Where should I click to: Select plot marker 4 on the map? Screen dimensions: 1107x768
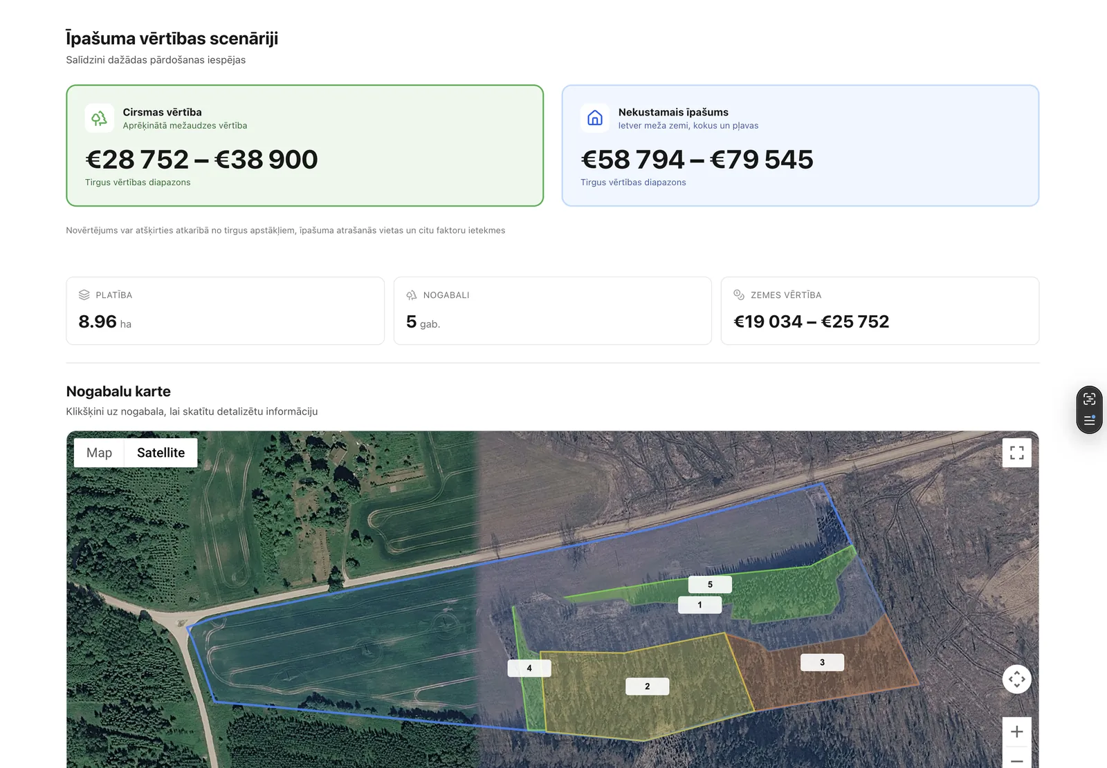pyautogui.click(x=529, y=668)
